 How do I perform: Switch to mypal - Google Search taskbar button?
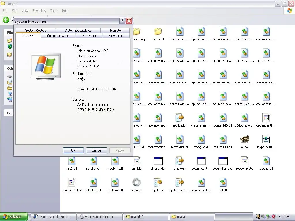[54, 217]
